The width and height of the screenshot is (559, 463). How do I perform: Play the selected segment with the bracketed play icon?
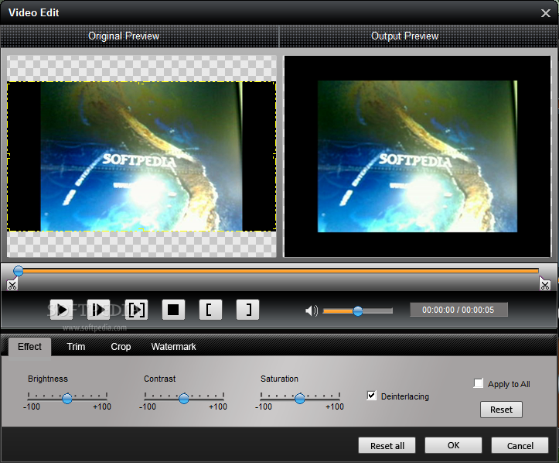136,310
